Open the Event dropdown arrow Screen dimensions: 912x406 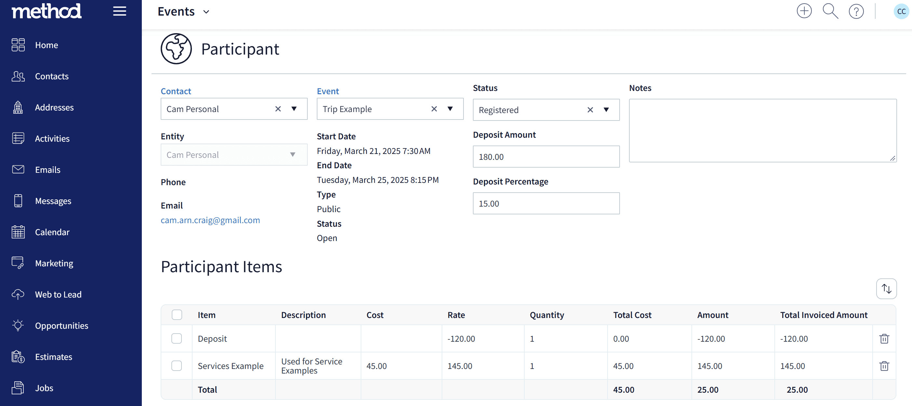pyautogui.click(x=450, y=109)
